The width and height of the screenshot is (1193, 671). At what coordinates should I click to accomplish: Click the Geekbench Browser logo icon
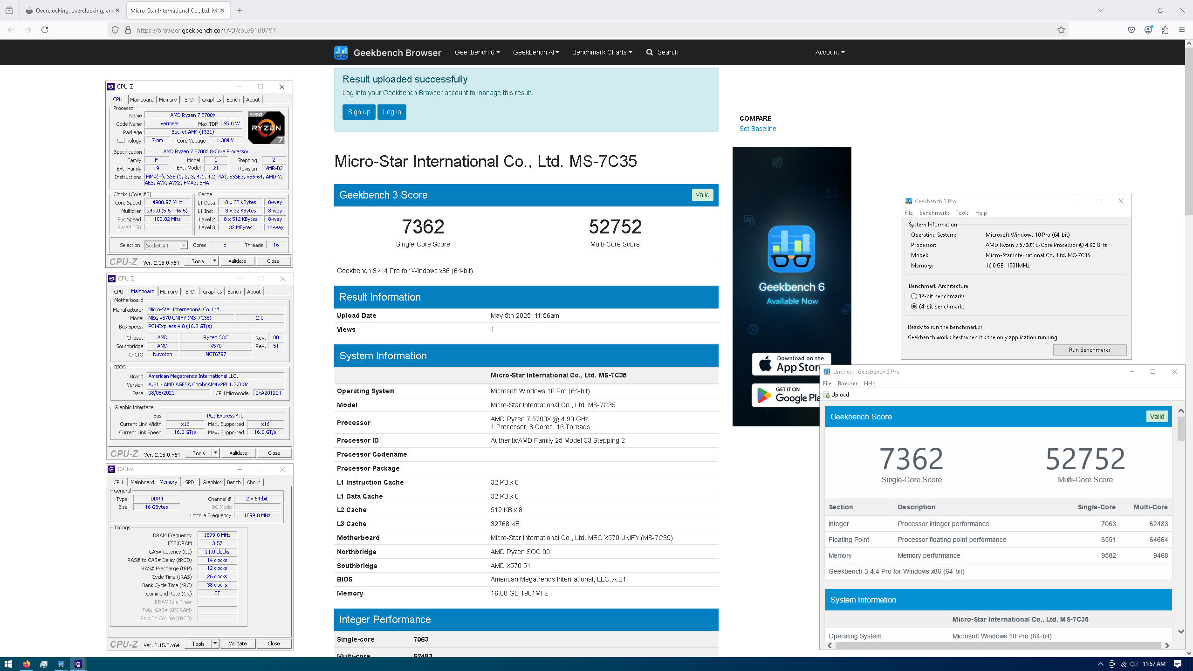click(x=341, y=52)
